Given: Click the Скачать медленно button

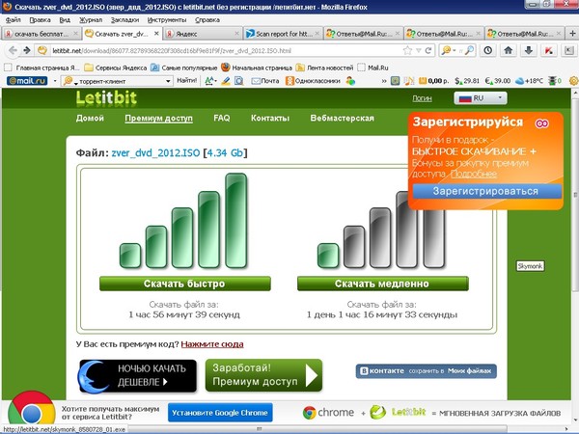Looking at the screenshot, I should (382, 284).
